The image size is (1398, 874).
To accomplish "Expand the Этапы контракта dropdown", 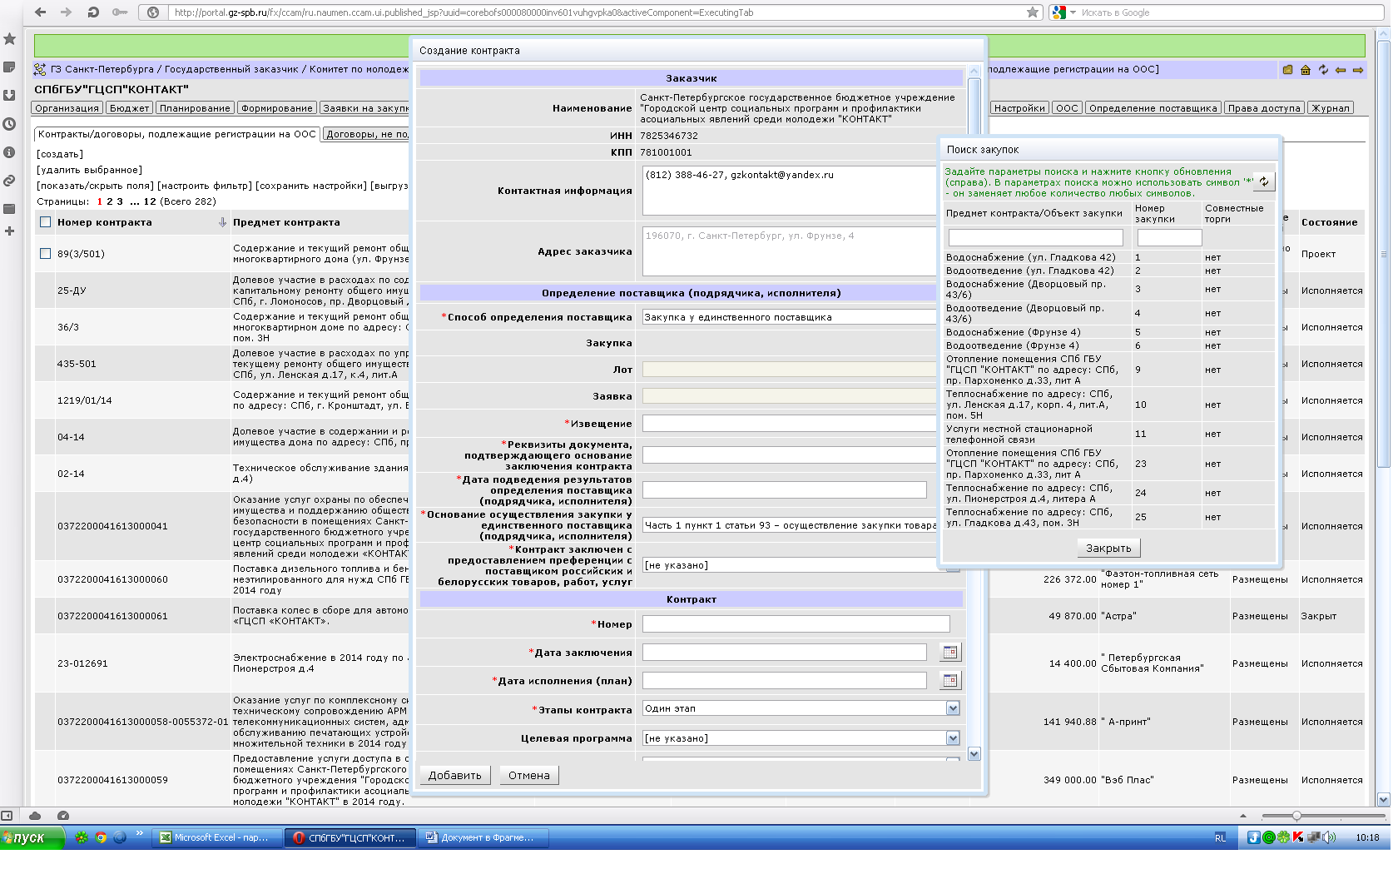I will point(953,708).
